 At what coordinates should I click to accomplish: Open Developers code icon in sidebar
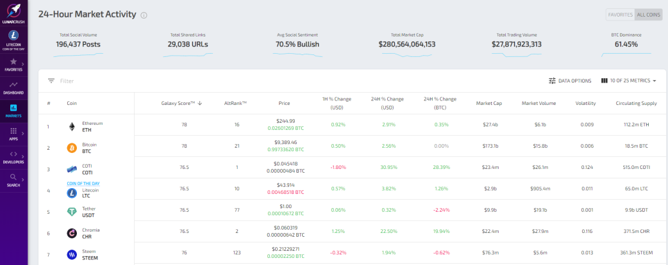pos(13,154)
